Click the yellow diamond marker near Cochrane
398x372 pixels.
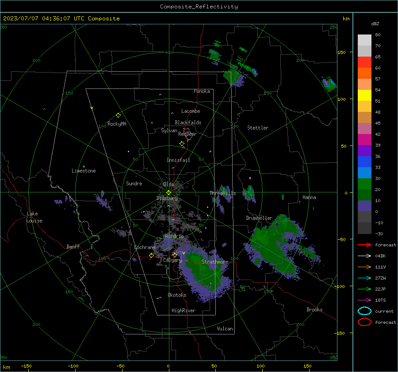click(x=152, y=255)
